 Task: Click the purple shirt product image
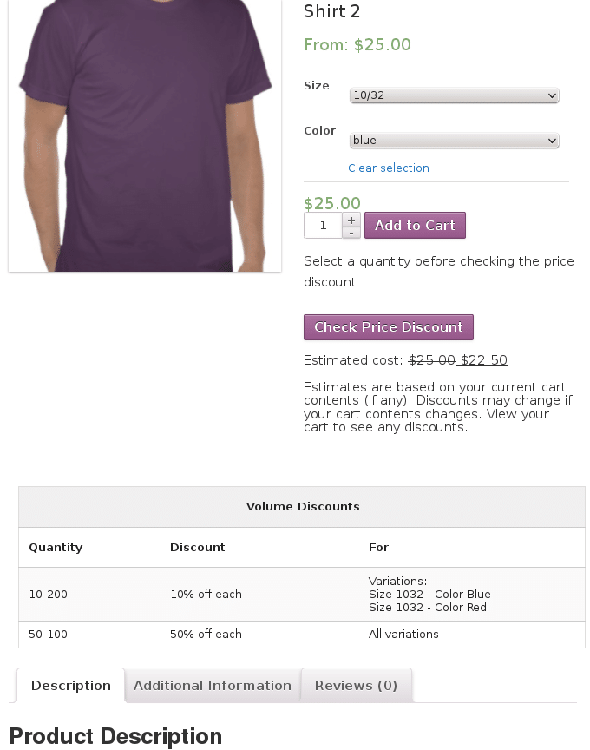[145, 135]
